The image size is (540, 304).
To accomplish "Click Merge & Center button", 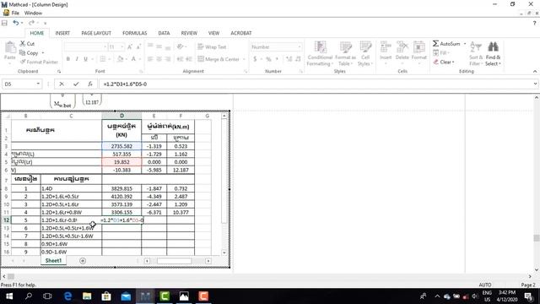I will pyautogui.click(x=219, y=59).
